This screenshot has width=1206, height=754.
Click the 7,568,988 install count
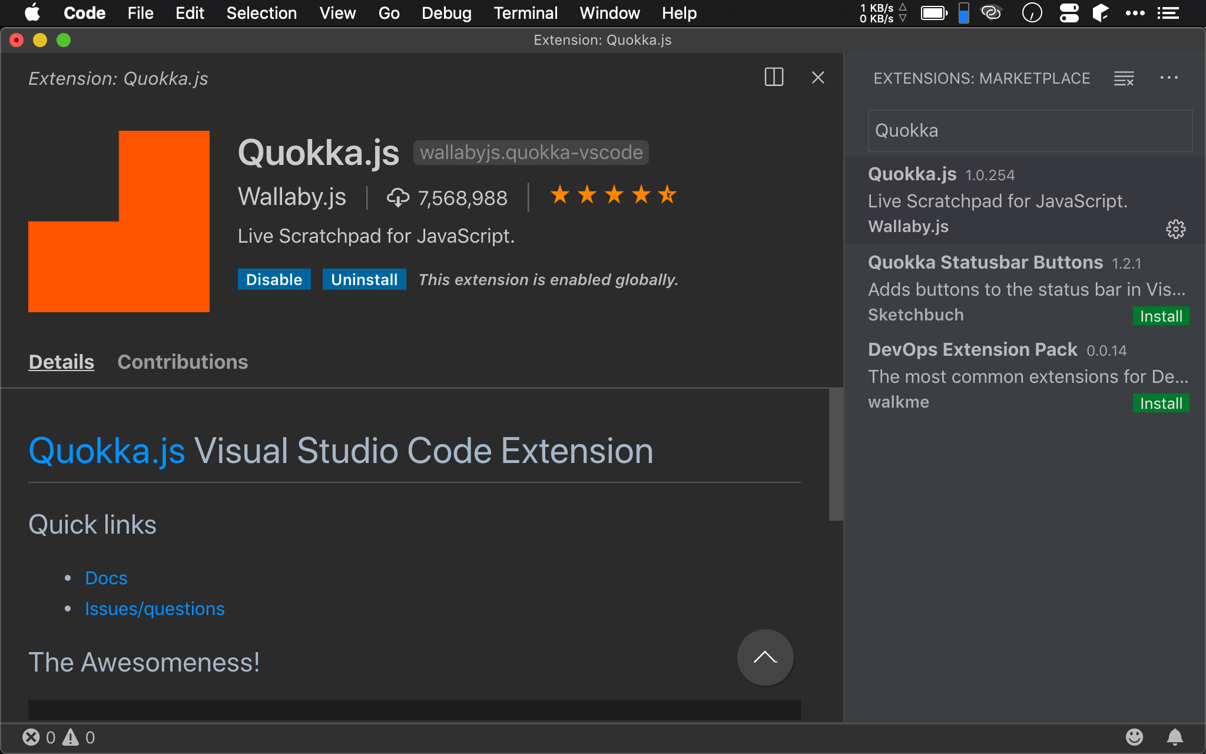tap(462, 198)
